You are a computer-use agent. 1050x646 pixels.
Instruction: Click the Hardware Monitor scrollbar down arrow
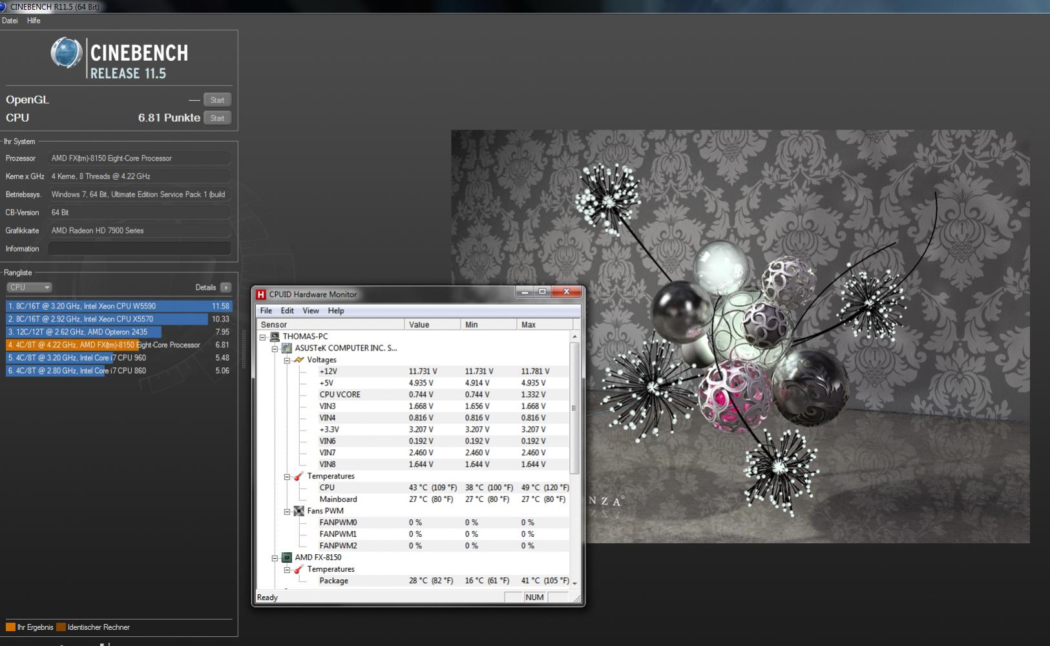tap(574, 583)
